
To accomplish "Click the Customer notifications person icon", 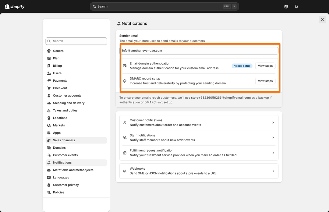I will coord(125,123).
